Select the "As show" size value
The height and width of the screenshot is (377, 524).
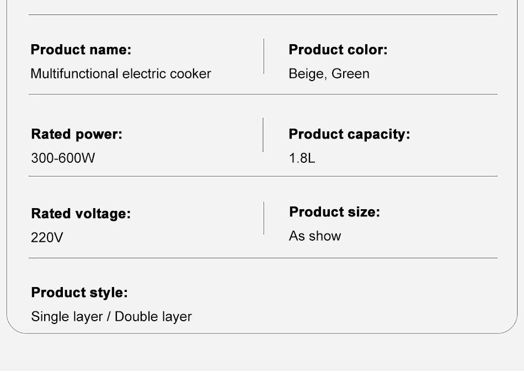click(x=315, y=236)
